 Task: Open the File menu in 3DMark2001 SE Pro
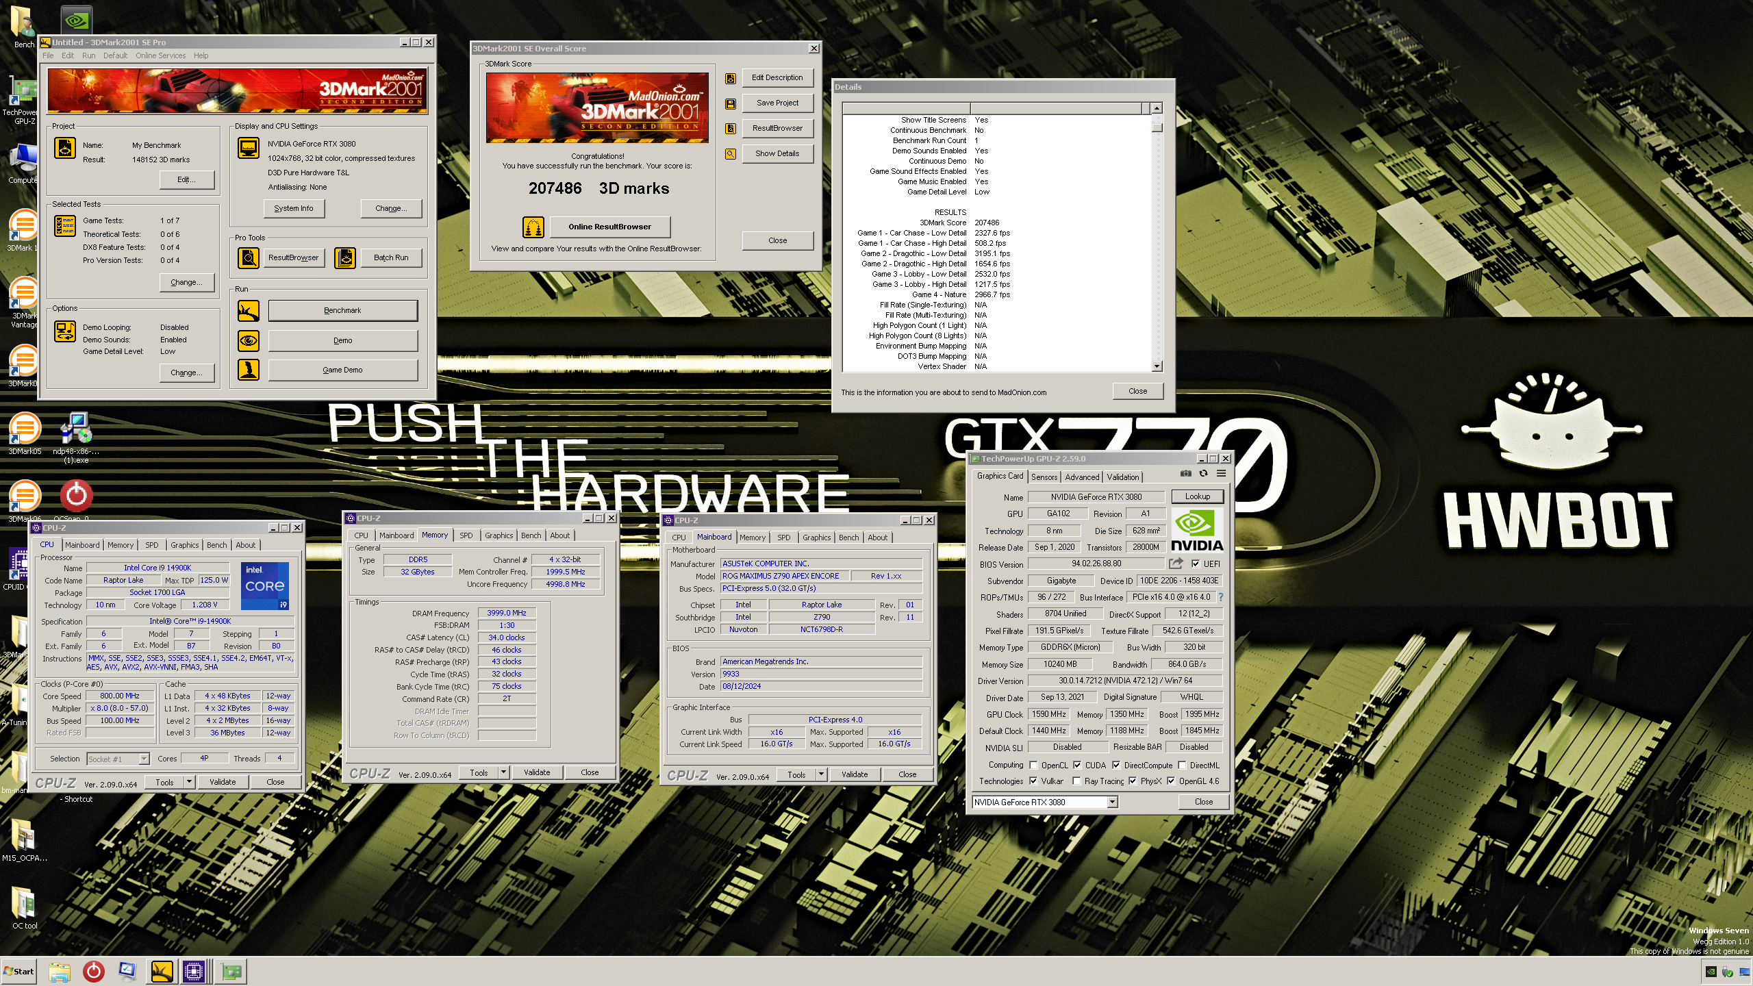click(48, 55)
